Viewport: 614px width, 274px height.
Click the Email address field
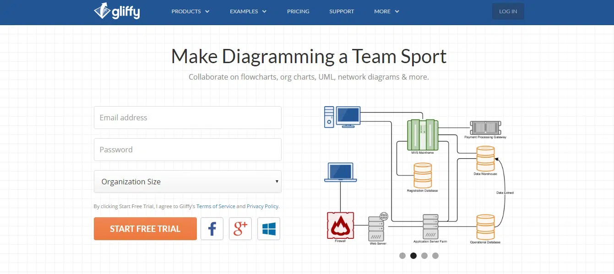(x=188, y=118)
